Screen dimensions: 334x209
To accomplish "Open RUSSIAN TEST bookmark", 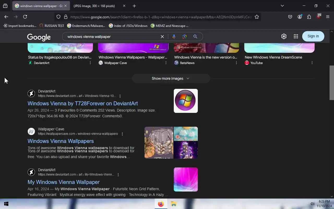I will (x=52, y=26).
